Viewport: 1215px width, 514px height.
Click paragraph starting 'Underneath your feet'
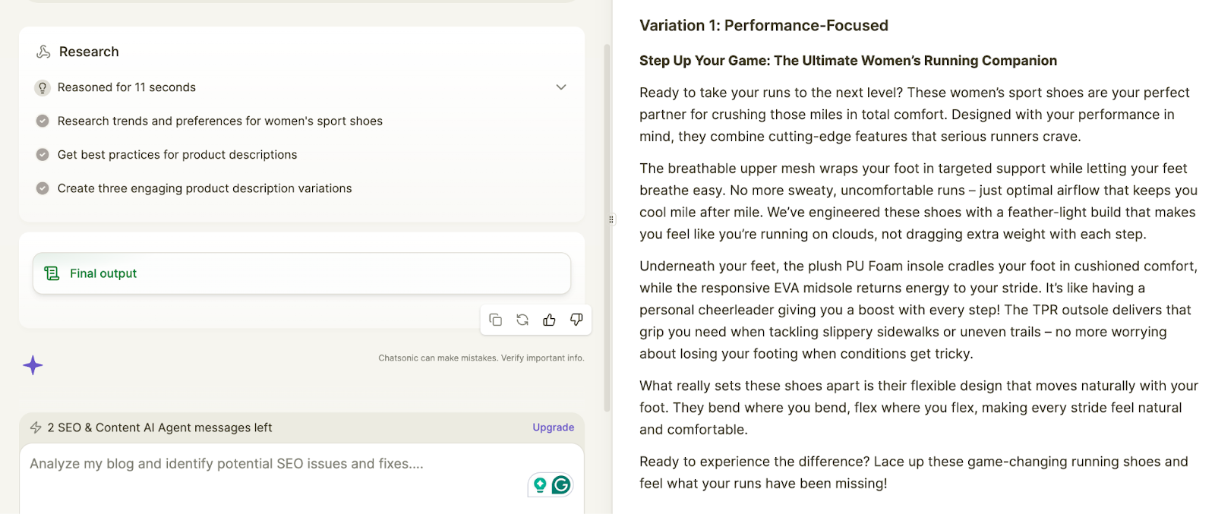coord(919,310)
